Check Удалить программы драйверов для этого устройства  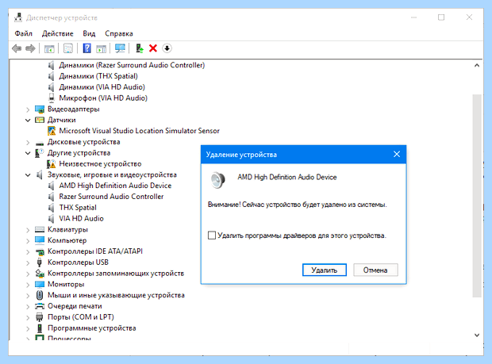tap(212, 236)
